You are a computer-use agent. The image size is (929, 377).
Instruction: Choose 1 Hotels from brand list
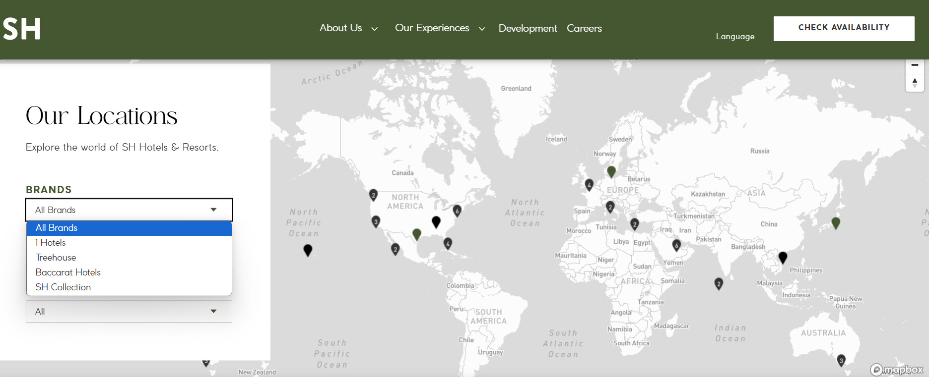pyautogui.click(x=51, y=243)
